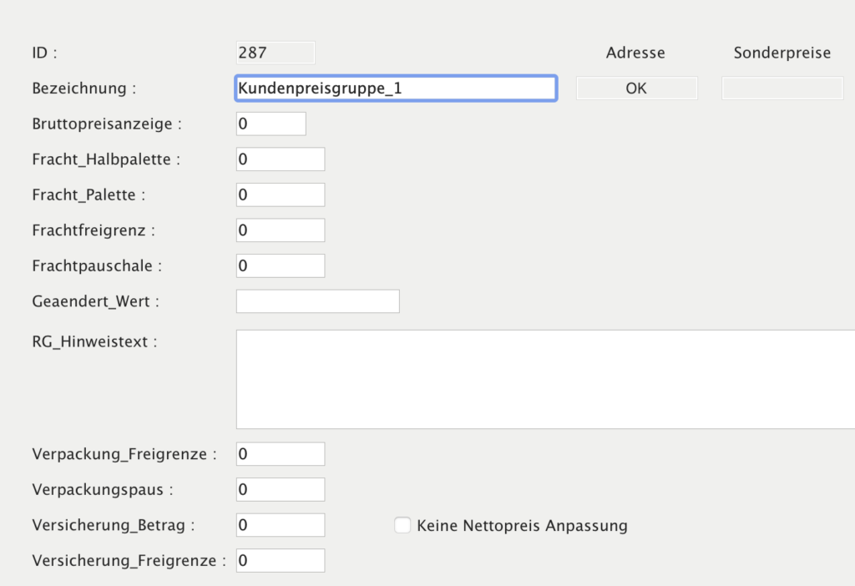Click the ID field showing 287
The image size is (855, 586).
tap(276, 53)
